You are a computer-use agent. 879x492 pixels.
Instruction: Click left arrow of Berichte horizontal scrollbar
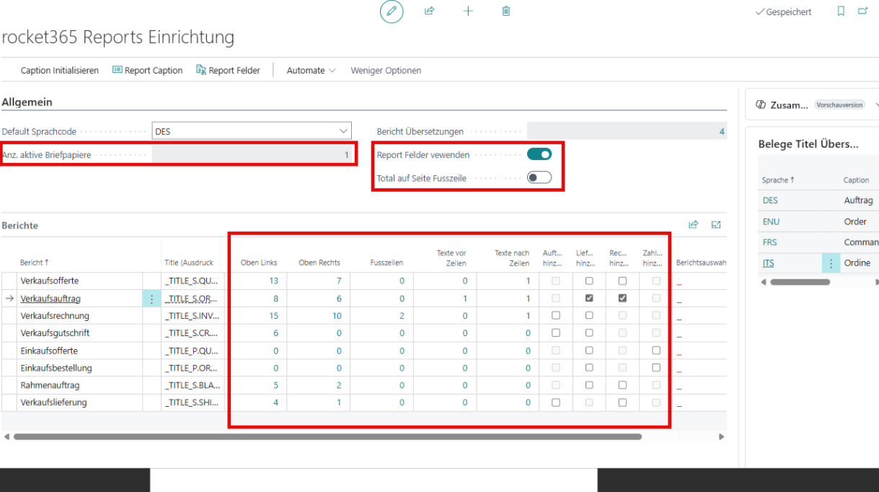7,436
